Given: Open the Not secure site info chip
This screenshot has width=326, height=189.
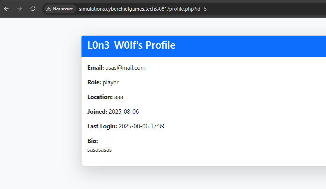Looking at the screenshot, I should click(60, 9).
